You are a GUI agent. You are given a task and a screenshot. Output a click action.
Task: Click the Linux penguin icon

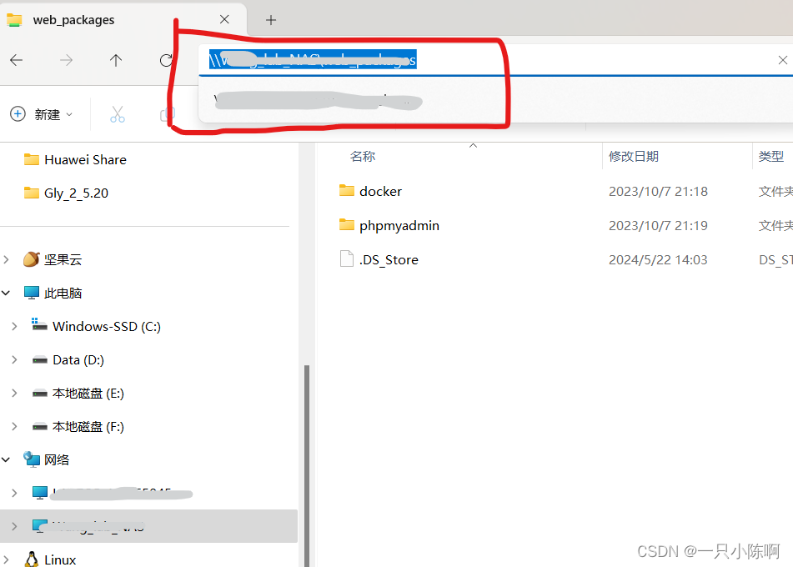pos(32,559)
